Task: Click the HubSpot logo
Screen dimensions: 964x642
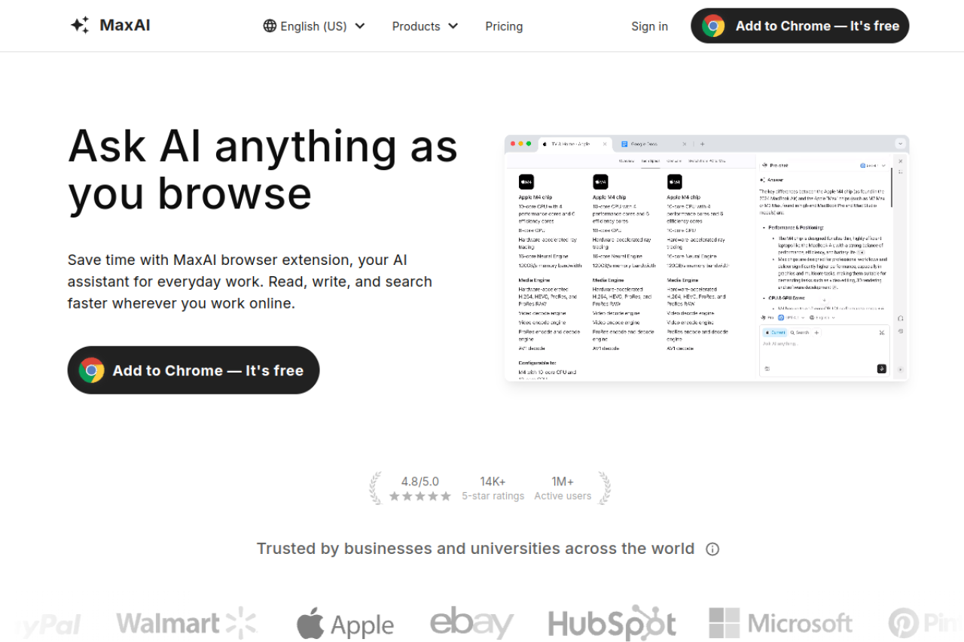Action: tap(612, 623)
